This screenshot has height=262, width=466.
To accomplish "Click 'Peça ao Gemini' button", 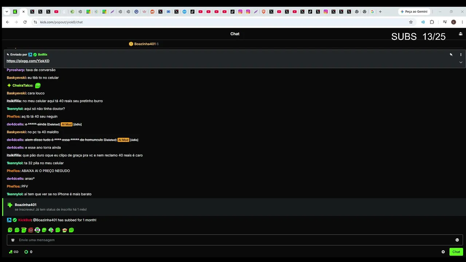I will click(x=414, y=12).
